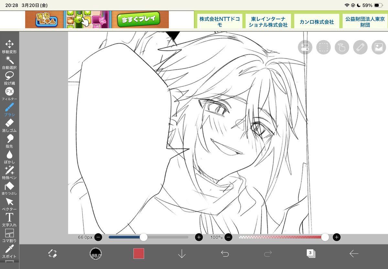The image size is (388, 269).
Task: Open the ruler tool icon
Action: click(360, 47)
